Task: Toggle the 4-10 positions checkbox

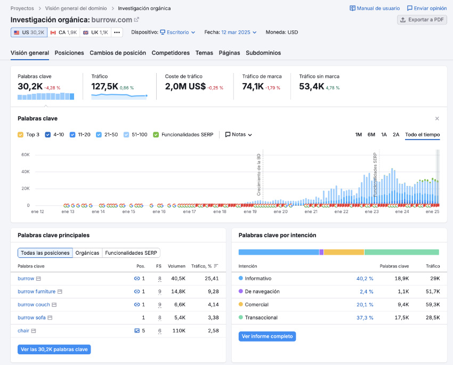Action: tap(47, 135)
